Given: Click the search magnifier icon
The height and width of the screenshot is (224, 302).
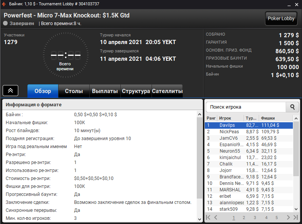Looking at the screenshot, I should coord(292,107).
